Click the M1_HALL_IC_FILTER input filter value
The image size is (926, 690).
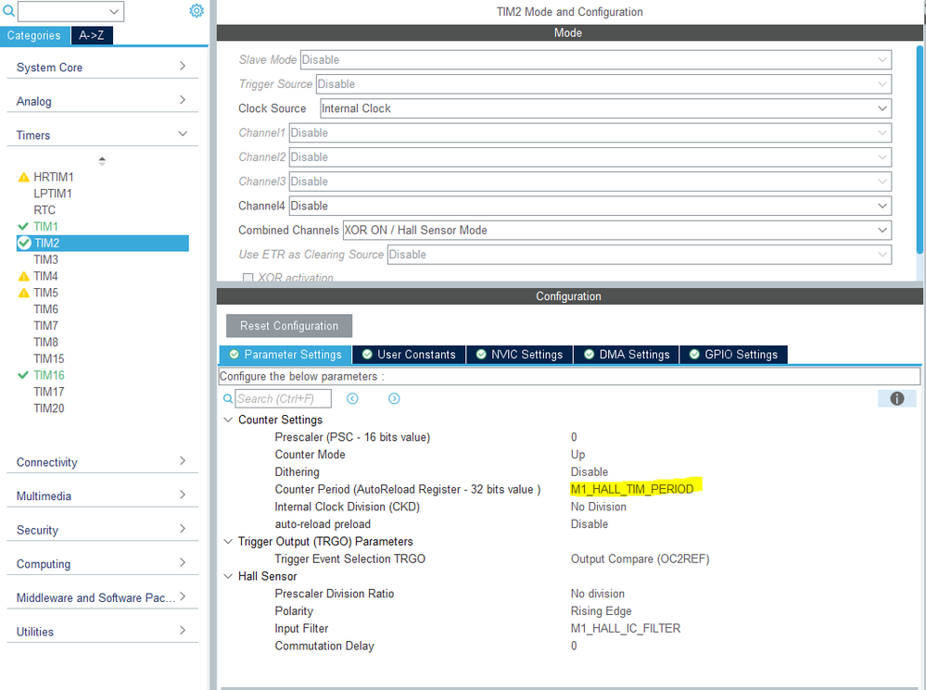(626, 629)
